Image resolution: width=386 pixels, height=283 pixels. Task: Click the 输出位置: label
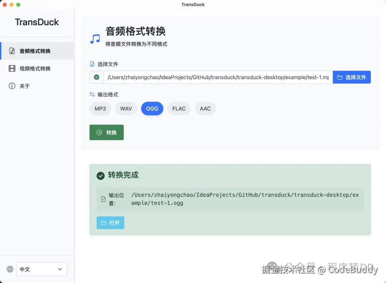[117, 199]
